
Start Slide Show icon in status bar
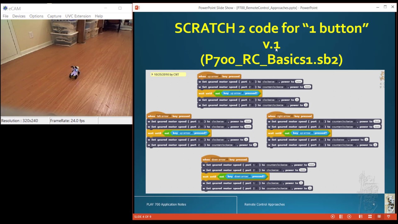pyautogui.click(x=388, y=217)
